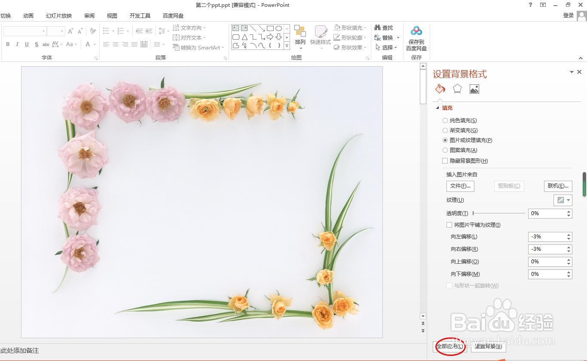Switch to the Baidu Netdisk ribbon tab
Screen dimensions: 587x361
click(x=173, y=15)
